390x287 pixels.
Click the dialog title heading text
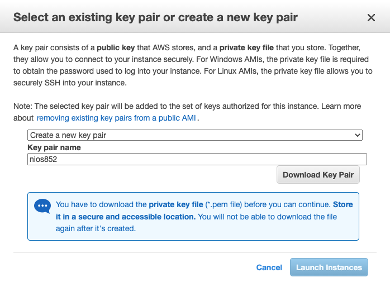click(x=155, y=17)
